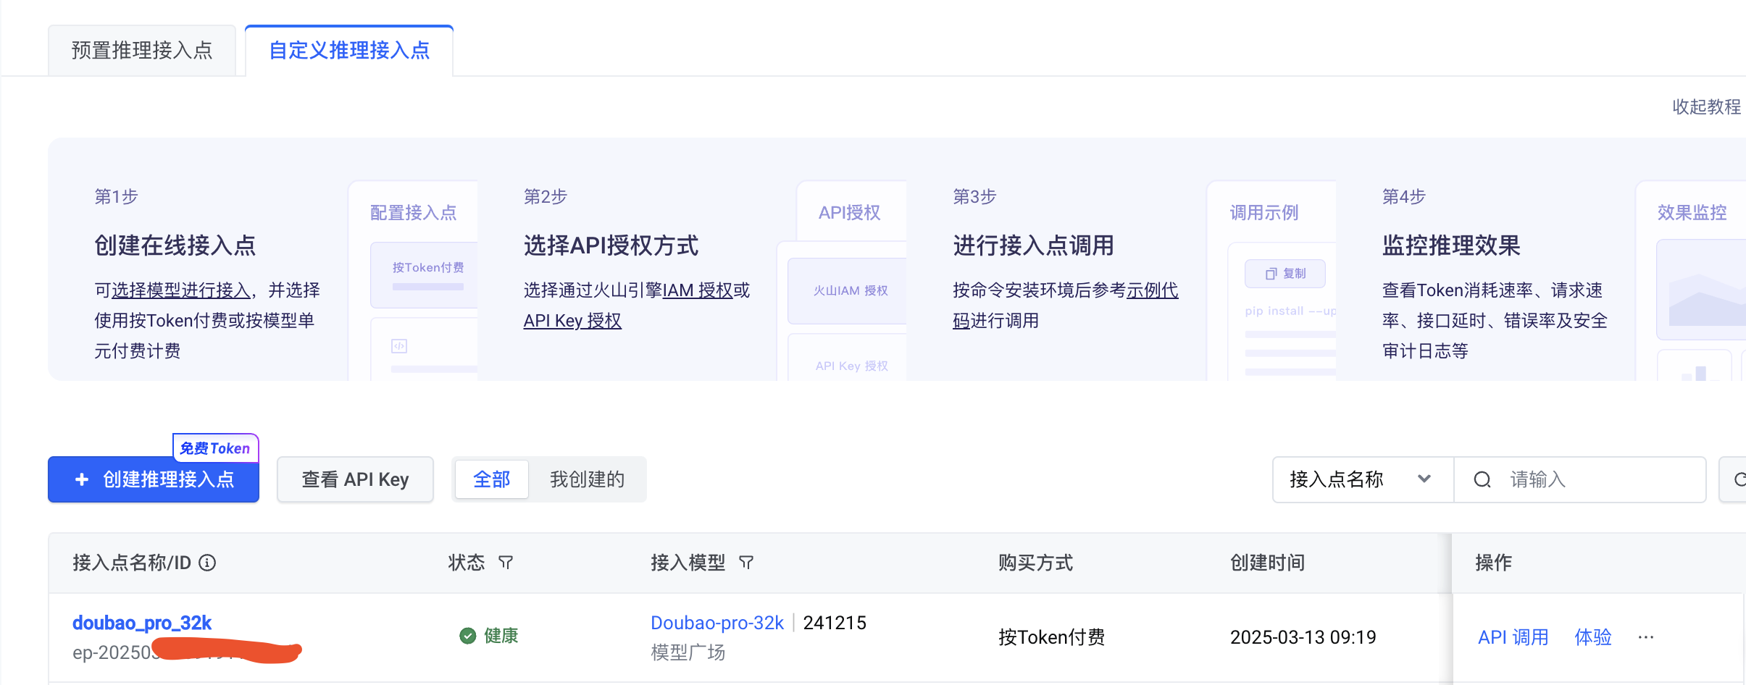Click the 模型广场 label under the model
The image size is (1746, 685).
pyautogui.click(x=688, y=652)
